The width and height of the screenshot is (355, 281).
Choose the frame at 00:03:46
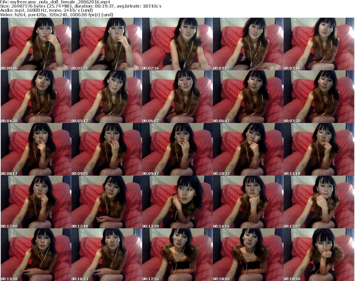pyautogui.click(x=319, y=44)
